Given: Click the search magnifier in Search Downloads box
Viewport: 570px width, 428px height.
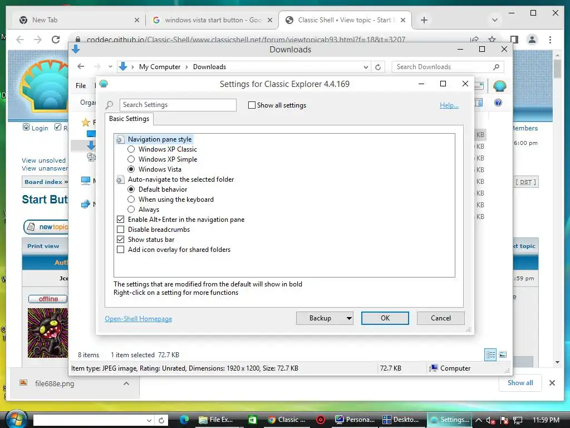Looking at the screenshot, I should 496,67.
